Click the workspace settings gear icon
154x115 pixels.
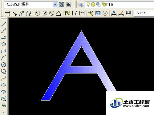click(x=61, y=5)
